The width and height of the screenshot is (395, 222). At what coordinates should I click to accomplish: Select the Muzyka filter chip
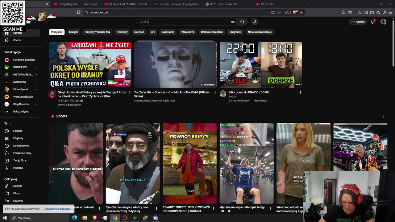coord(73,32)
